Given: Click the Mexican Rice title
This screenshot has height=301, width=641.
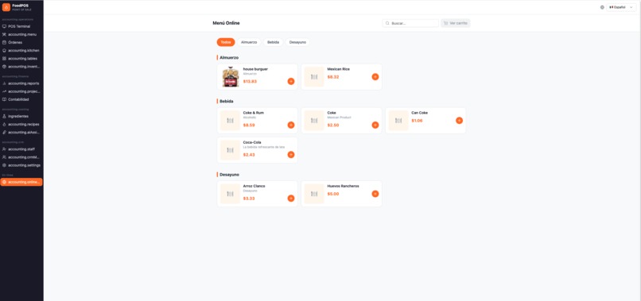Looking at the screenshot, I should 339,69.
